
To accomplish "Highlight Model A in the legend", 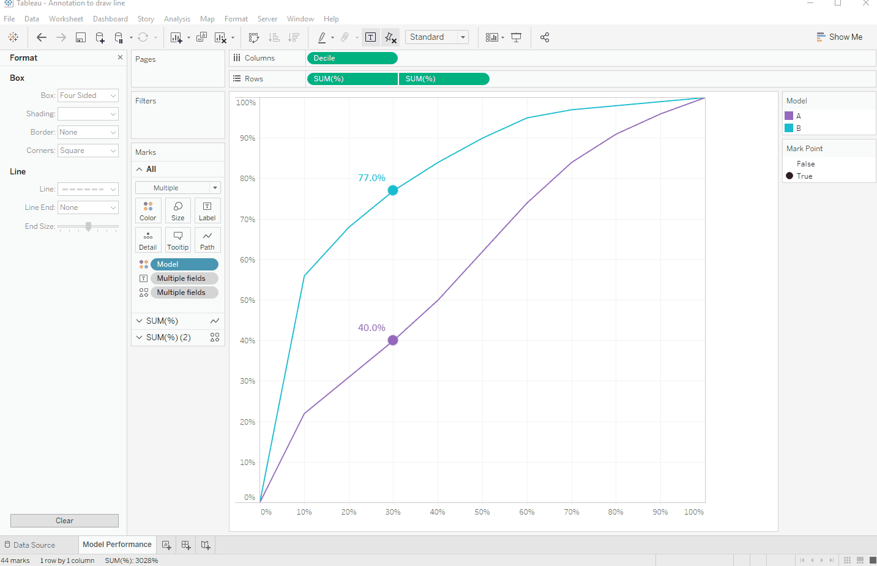I will point(793,116).
